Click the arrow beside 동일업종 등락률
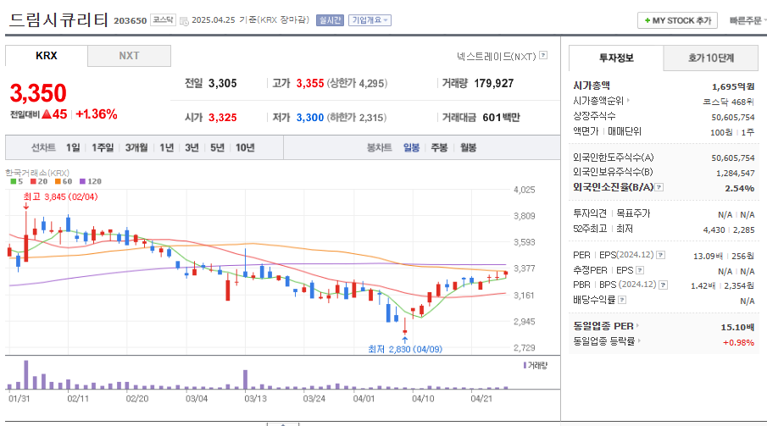Viewport: 767px width, 426px height. 639,341
